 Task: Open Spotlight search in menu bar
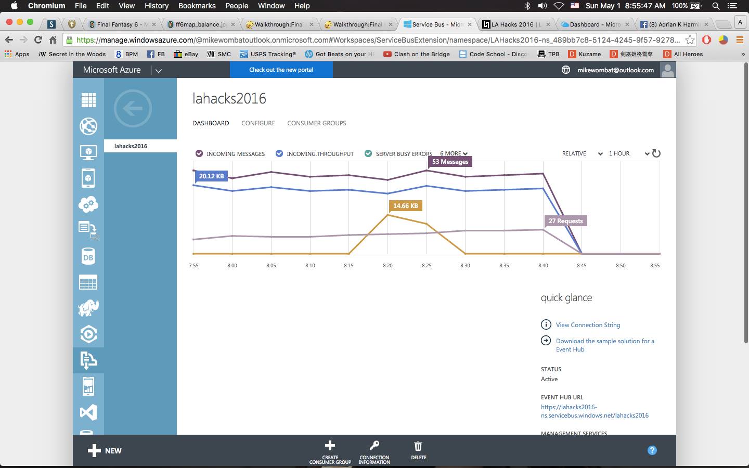716,6
